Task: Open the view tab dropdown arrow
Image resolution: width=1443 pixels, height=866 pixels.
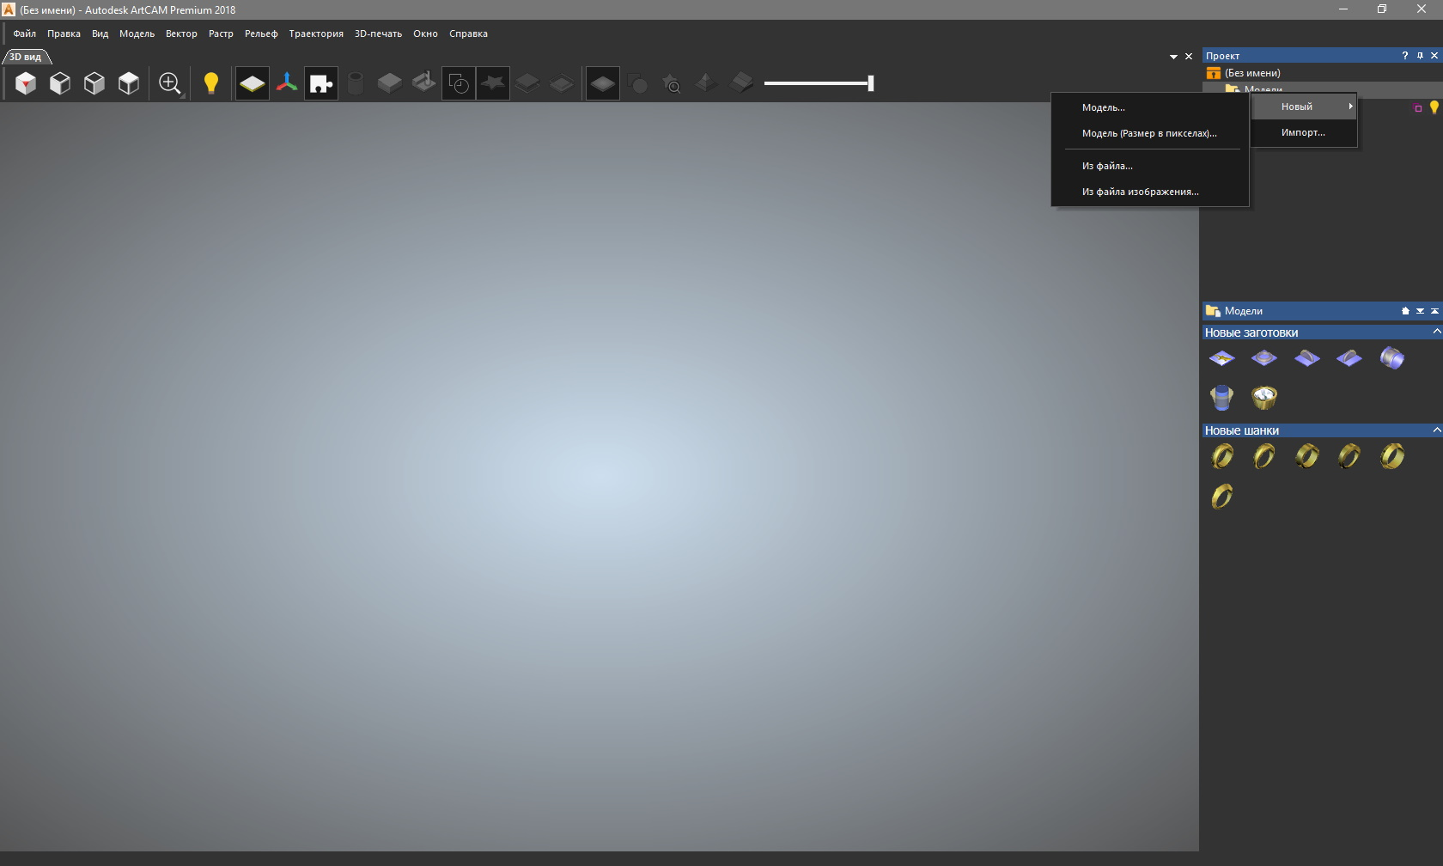Action: click(x=1173, y=57)
